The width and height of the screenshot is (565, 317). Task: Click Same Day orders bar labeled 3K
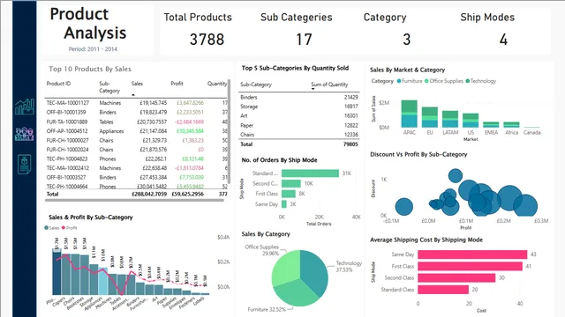point(284,204)
